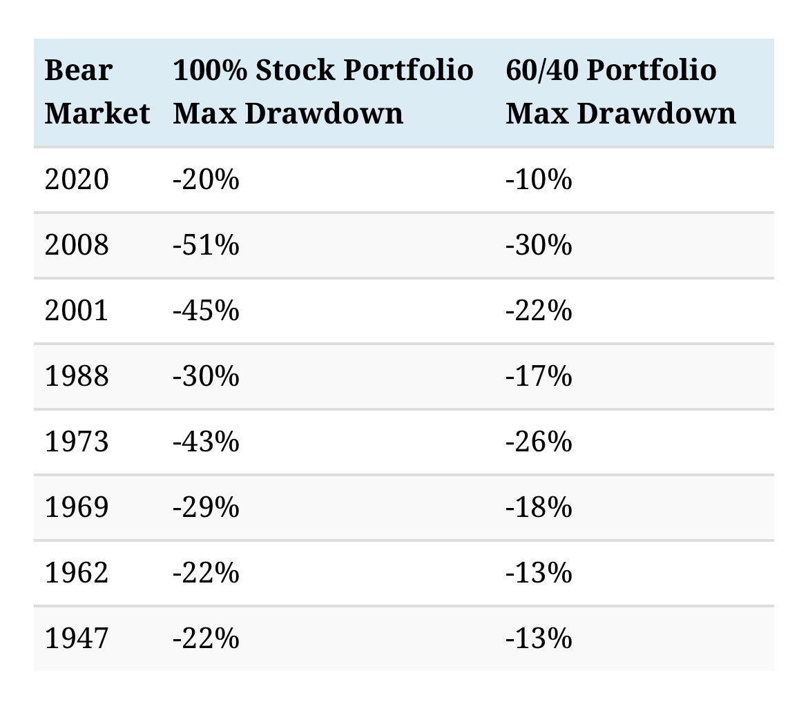This screenshot has width=808, height=704.
Task: Click the 100% Stock Portfolio Max Drawdown header
Action: click(x=323, y=92)
